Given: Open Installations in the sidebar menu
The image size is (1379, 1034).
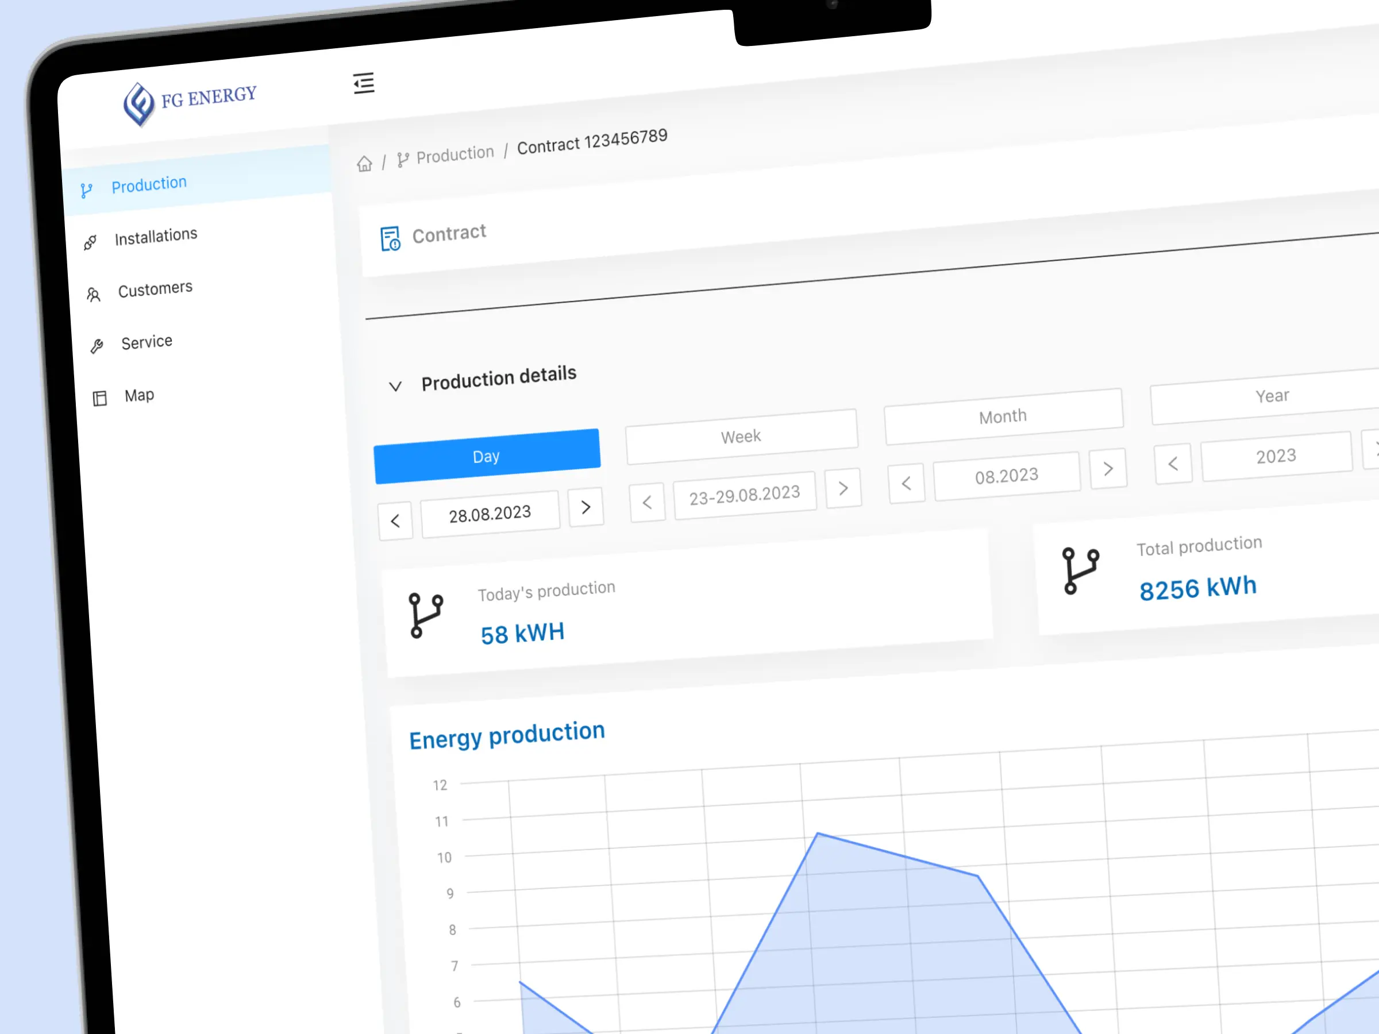Looking at the screenshot, I should pos(156,237).
